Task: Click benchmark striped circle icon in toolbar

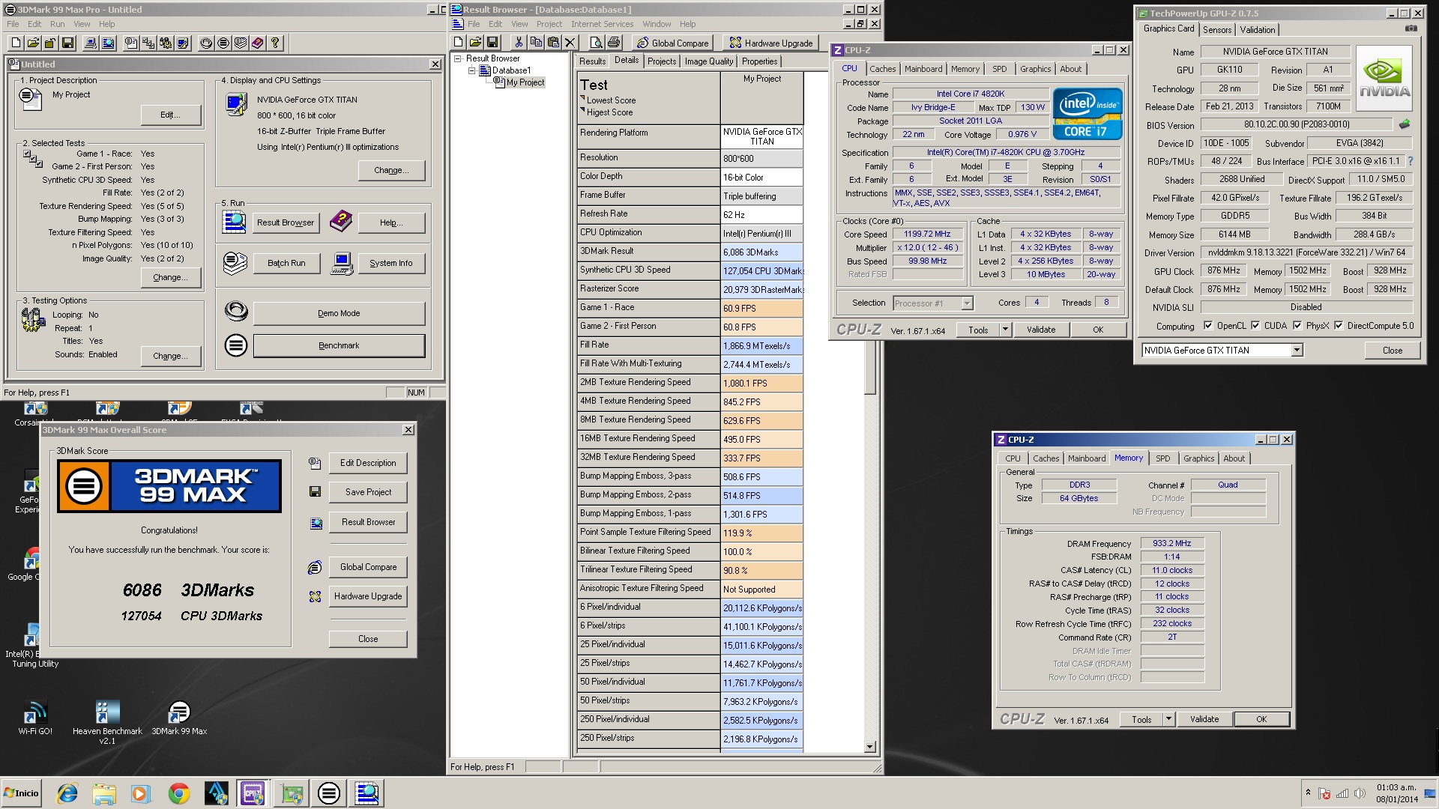Action: pyautogui.click(x=223, y=43)
